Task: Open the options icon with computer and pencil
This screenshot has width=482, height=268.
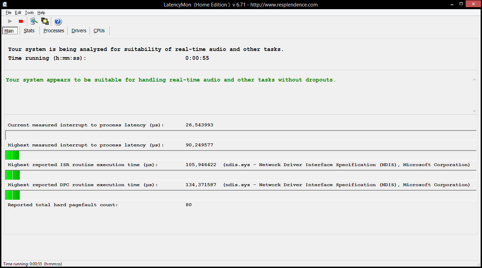Action: [x=34, y=21]
